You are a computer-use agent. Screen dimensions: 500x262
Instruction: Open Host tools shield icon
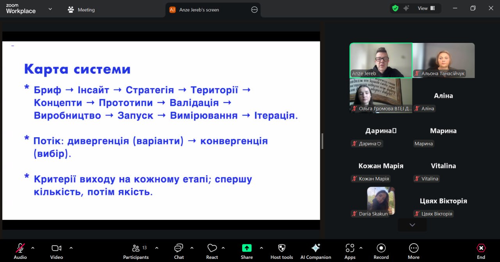point(282,248)
